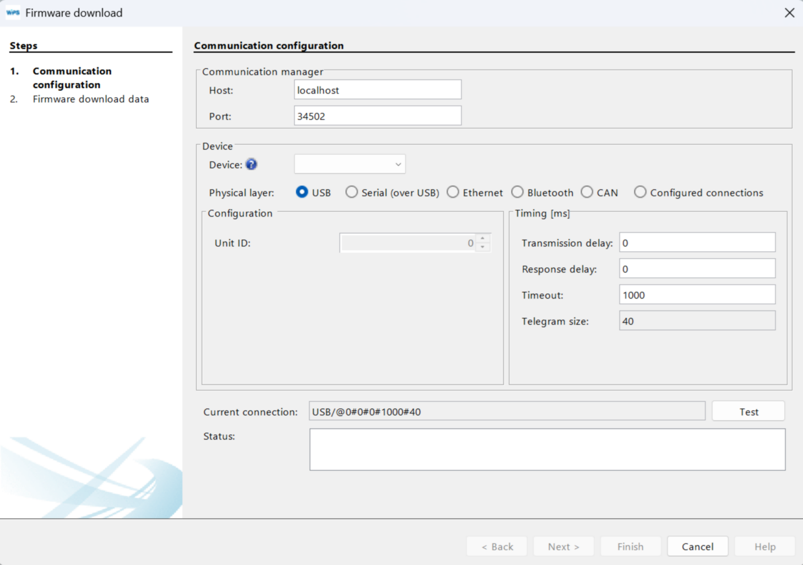This screenshot has height=565, width=803.
Task: Select Serial (over USB) physical layer
Action: point(351,192)
